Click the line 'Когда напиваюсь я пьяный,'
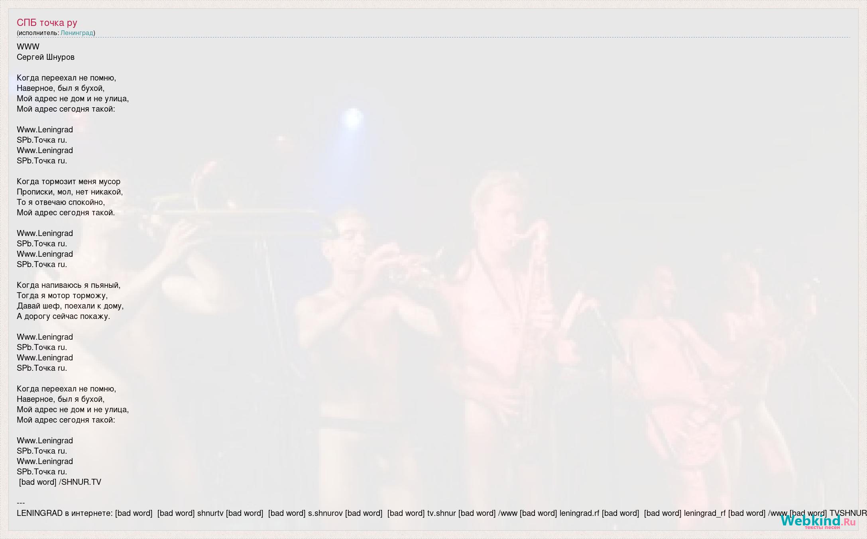The height and width of the screenshot is (539, 867). pyautogui.click(x=69, y=285)
